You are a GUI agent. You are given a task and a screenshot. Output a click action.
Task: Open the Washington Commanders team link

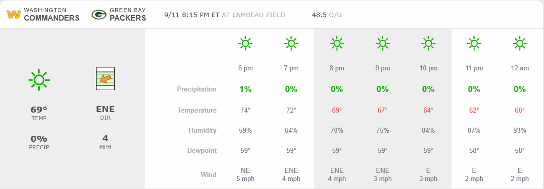52,15
